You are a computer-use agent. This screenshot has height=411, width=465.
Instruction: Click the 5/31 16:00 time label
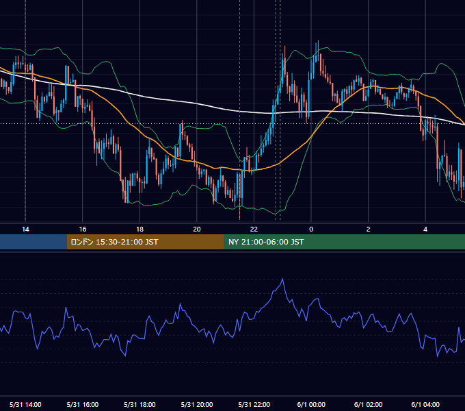click(83, 404)
